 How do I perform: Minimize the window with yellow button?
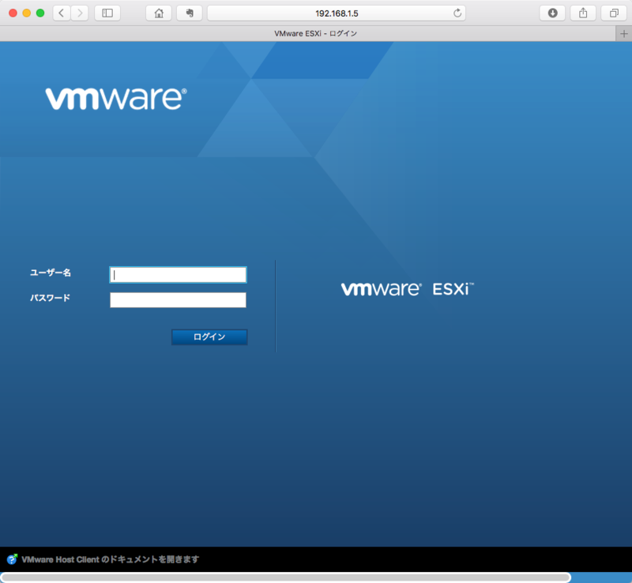point(27,13)
